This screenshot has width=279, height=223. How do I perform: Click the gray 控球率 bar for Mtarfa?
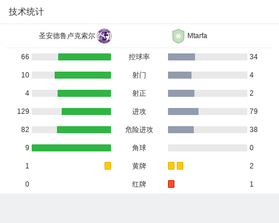click(x=181, y=57)
